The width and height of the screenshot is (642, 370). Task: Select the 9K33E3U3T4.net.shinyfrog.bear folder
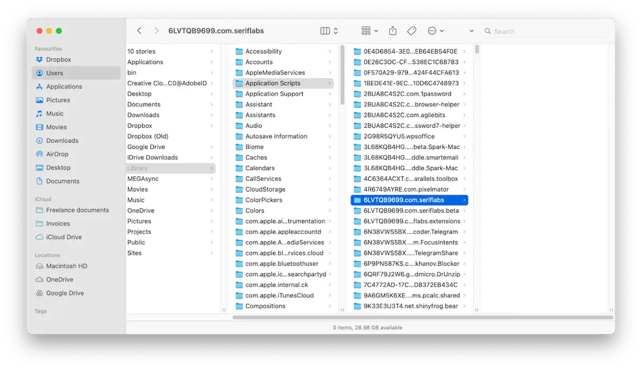coord(410,306)
